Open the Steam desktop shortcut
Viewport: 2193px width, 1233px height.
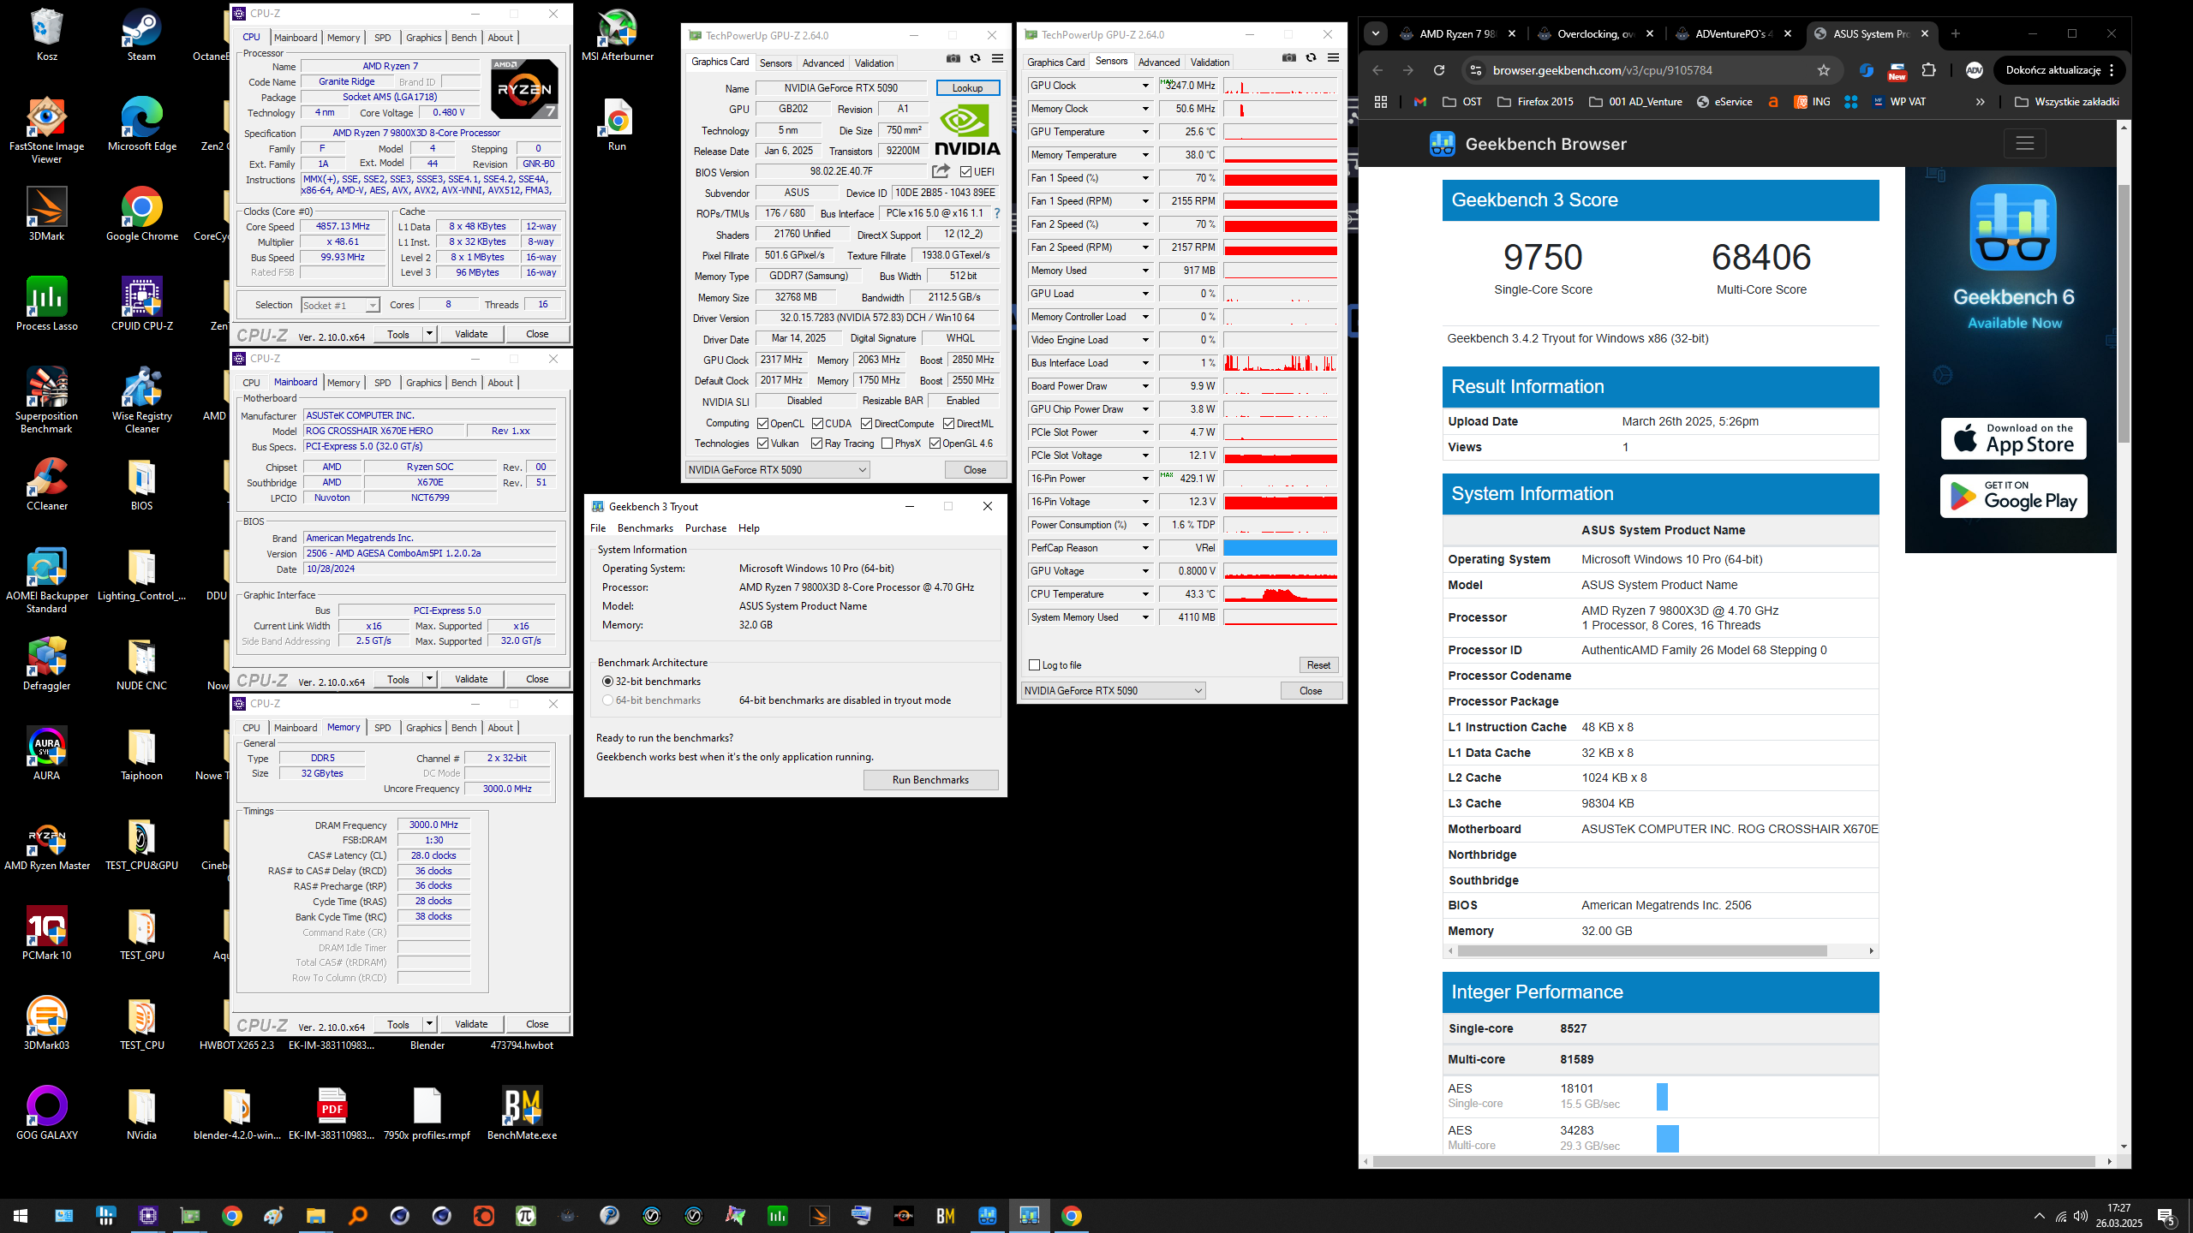pyautogui.click(x=141, y=36)
